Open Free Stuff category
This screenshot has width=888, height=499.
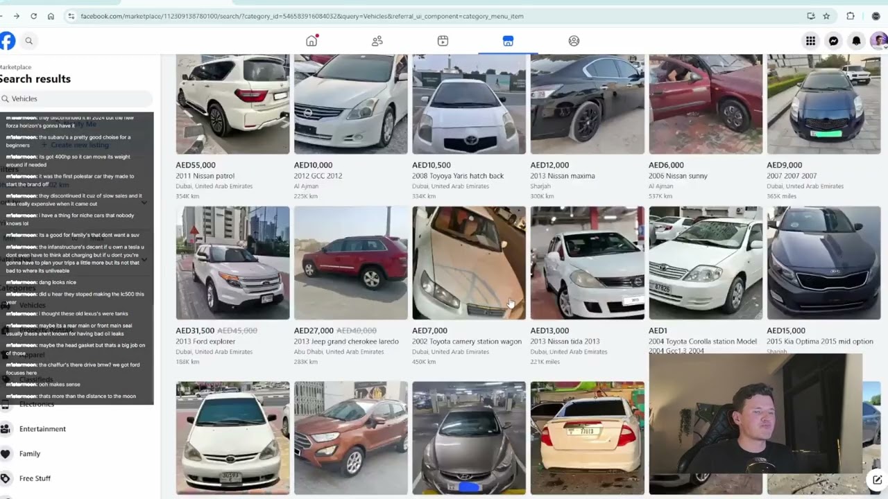pyautogui.click(x=35, y=478)
